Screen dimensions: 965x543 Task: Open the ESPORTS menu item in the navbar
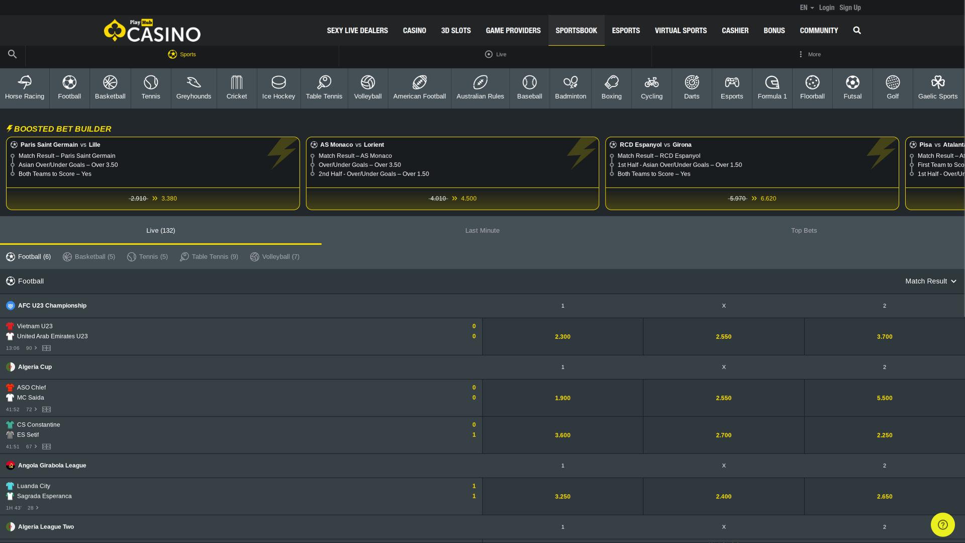point(626,30)
